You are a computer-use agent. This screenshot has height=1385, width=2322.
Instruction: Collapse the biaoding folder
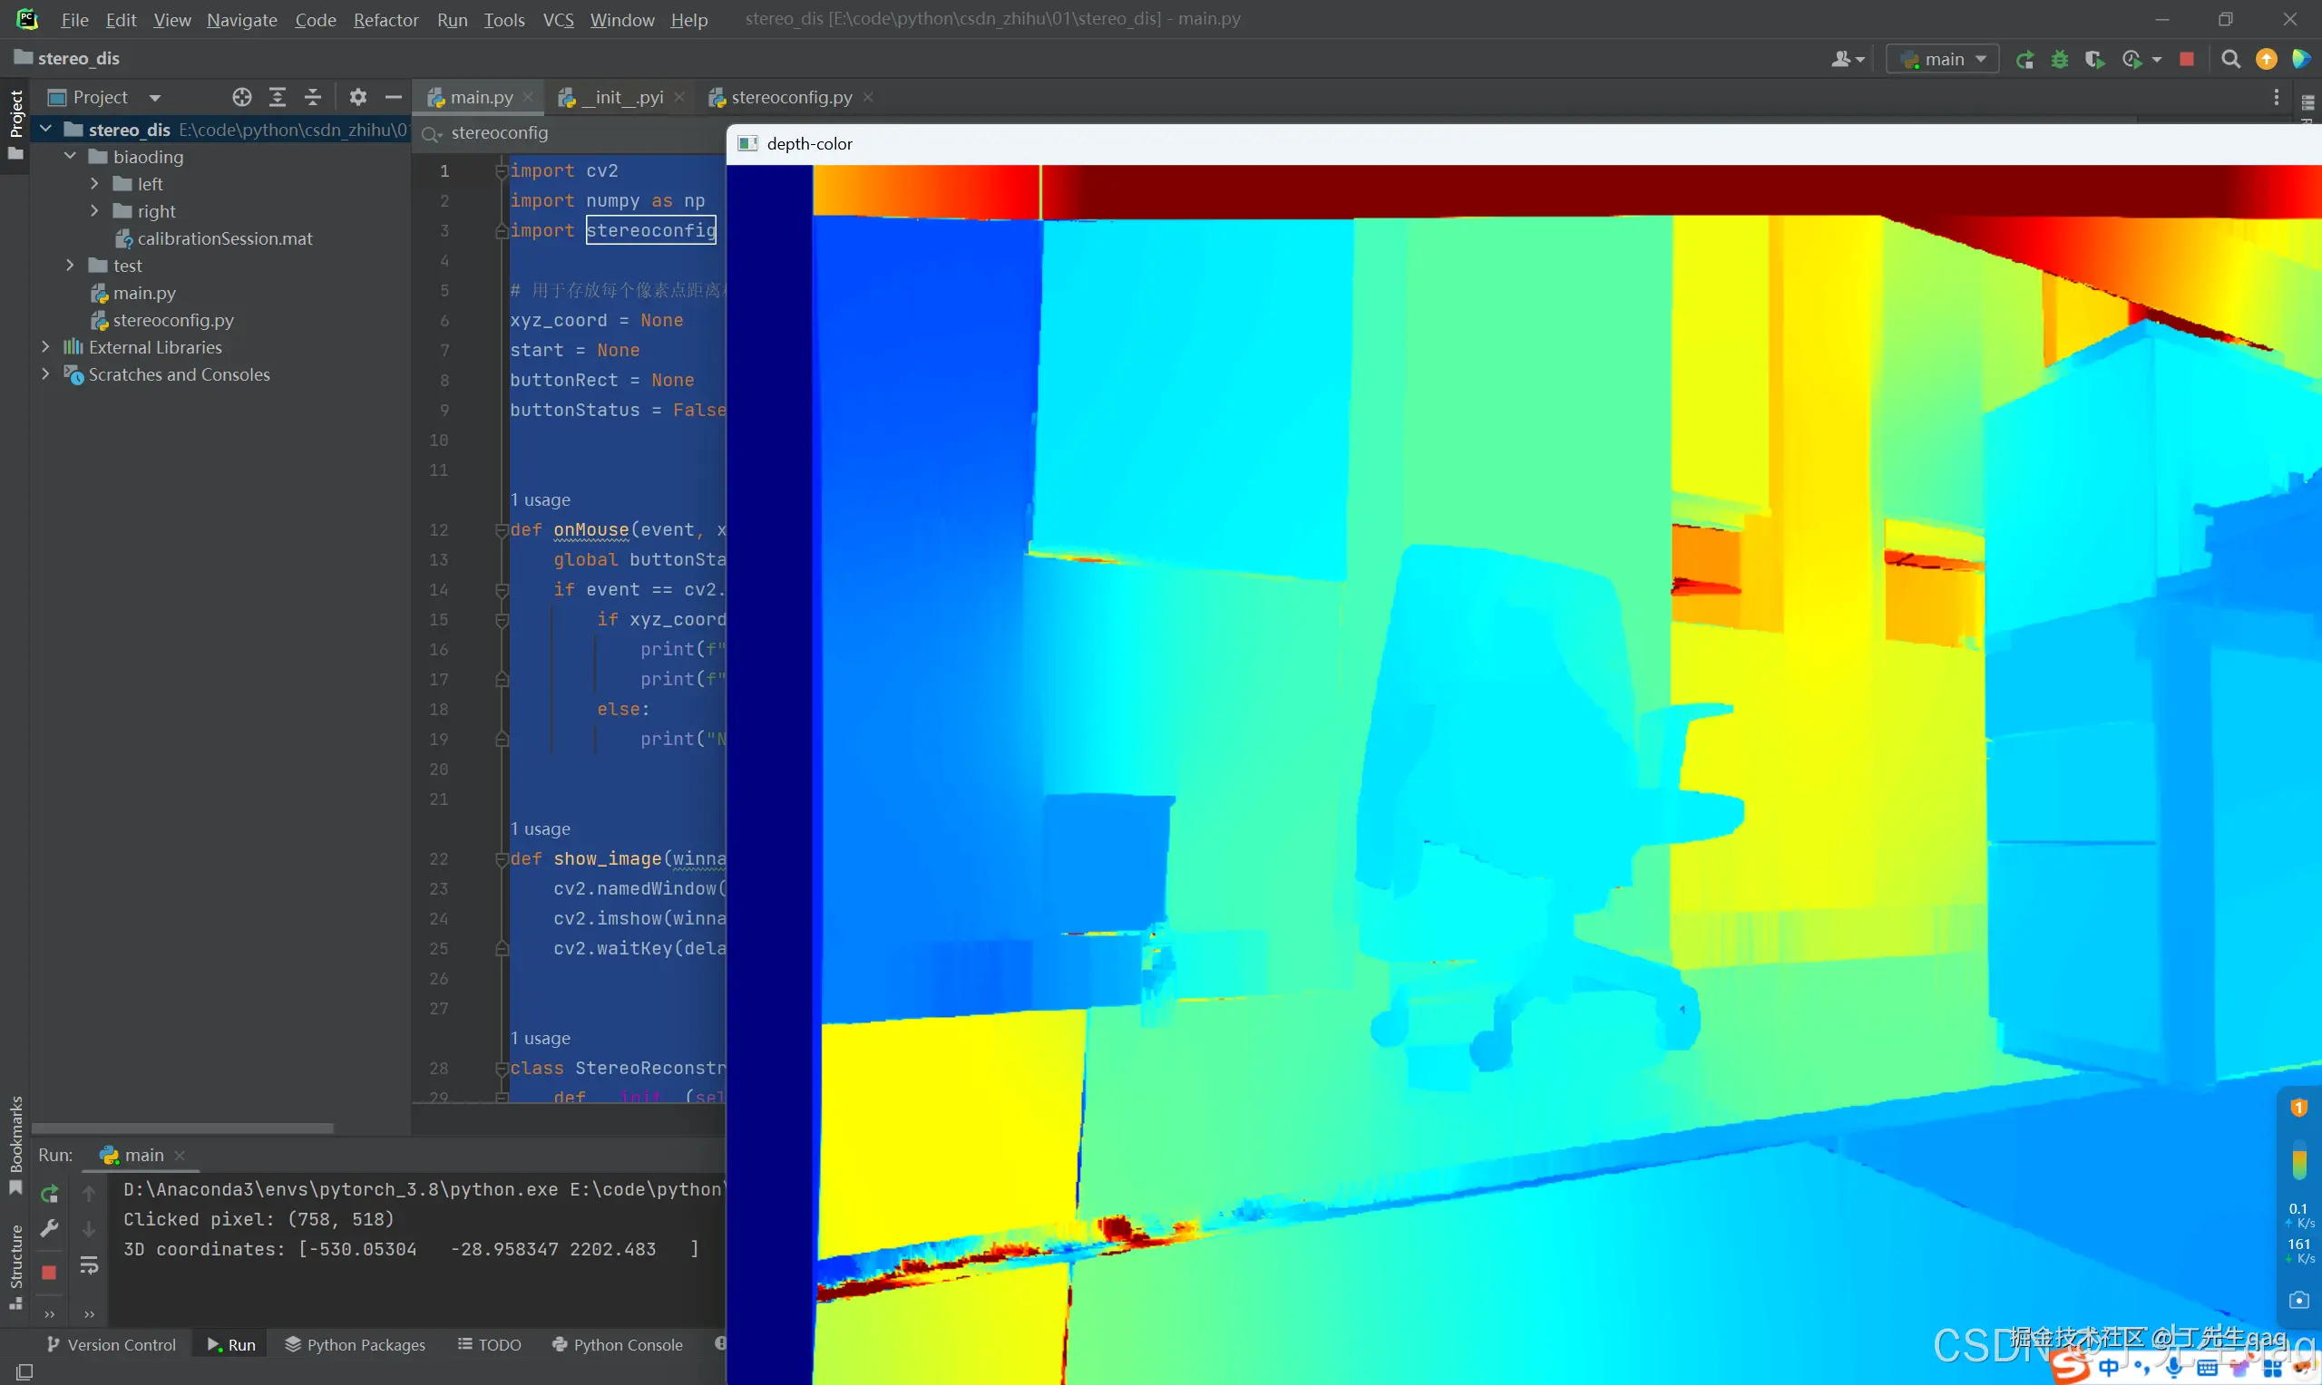(x=70, y=157)
